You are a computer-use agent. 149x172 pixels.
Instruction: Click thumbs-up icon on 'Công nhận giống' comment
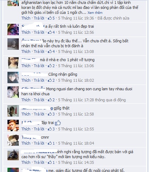click(x=50, y=80)
